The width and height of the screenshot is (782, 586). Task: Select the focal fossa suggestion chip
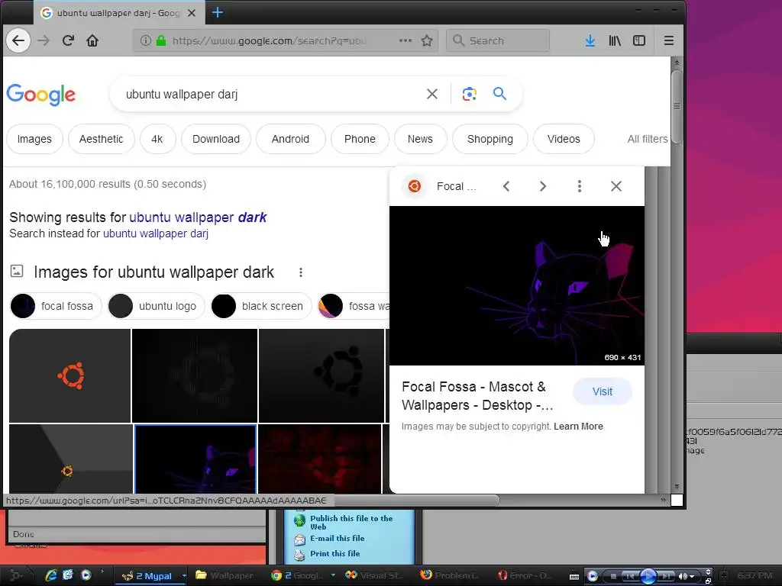55,306
